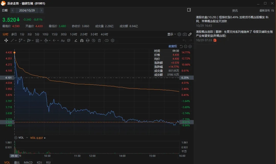The width and height of the screenshot is (276, 164).
Task: Activate the magnet snap tool
Action: (x=82, y=41)
